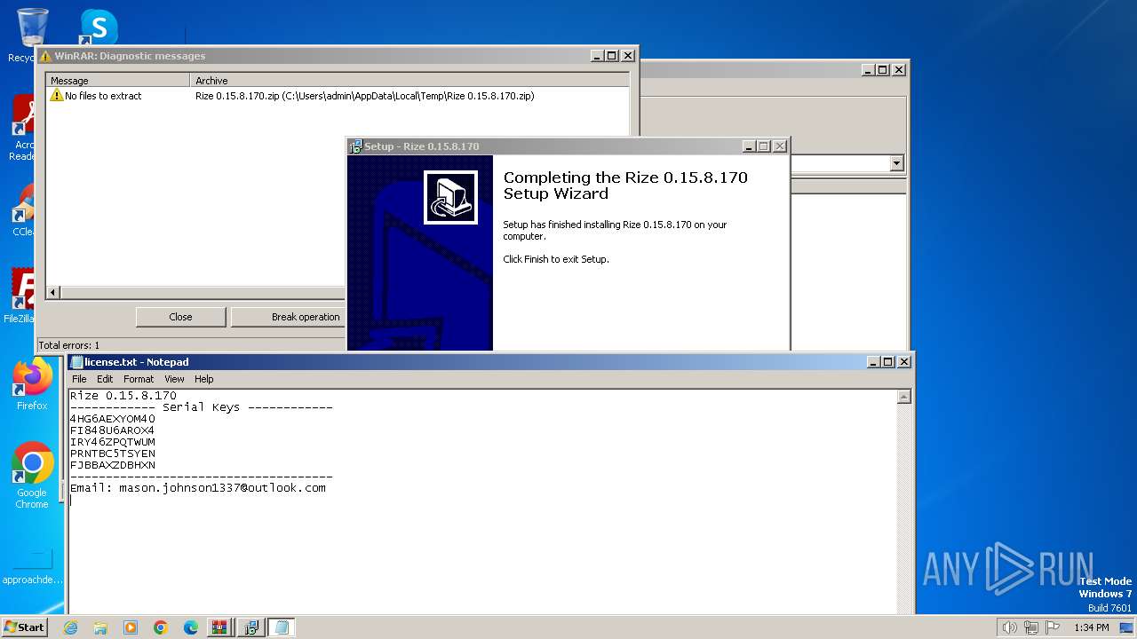Click 'Total errors: 1' status text

(x=69, y=345)
